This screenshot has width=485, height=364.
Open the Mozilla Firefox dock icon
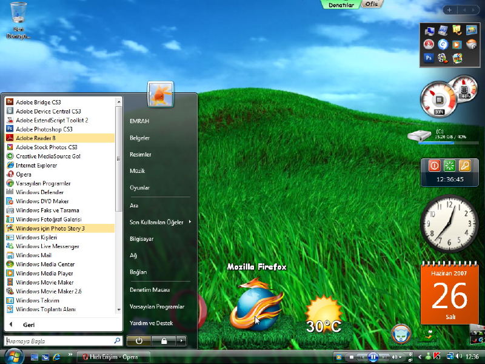coord(256,305)
